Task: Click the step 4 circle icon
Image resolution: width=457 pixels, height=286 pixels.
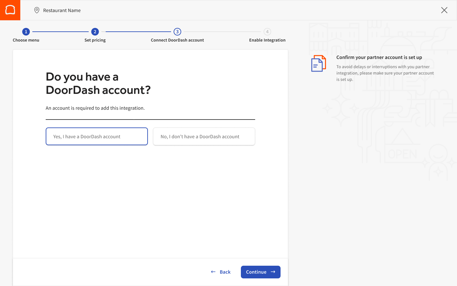Action: (x=267, y=31)
